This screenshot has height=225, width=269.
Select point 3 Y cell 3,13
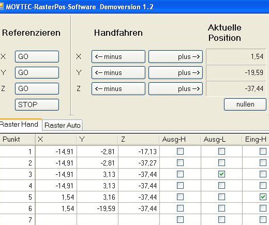(97, 174)
